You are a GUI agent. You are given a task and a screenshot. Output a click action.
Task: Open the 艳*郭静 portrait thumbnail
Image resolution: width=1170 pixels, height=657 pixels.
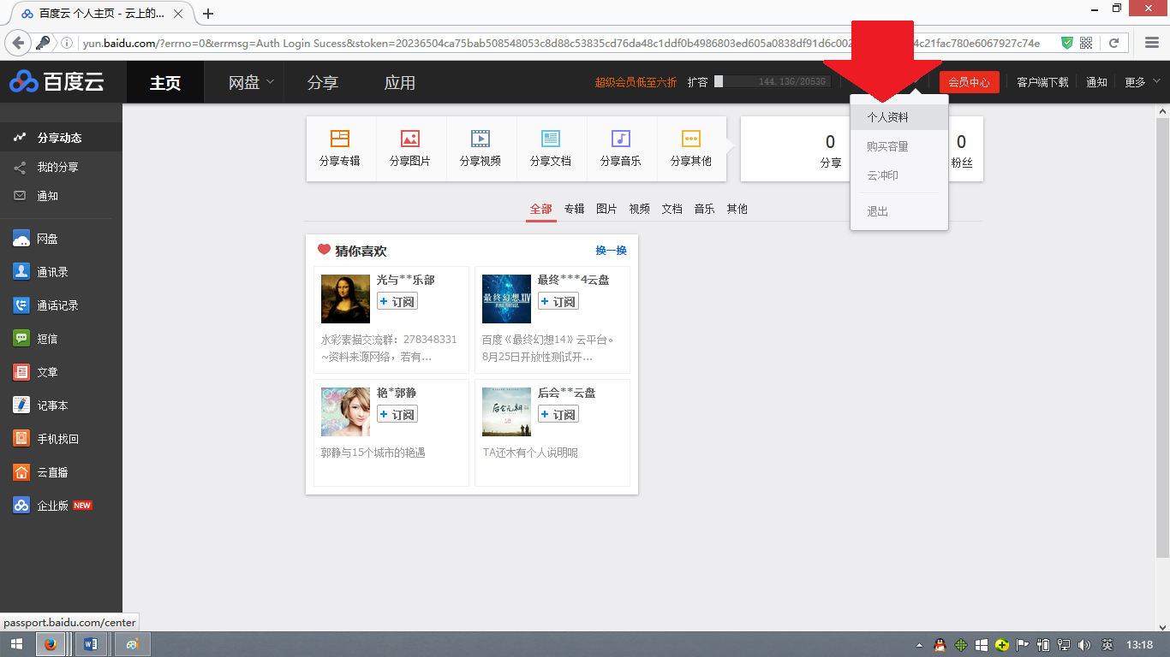point(345,411)
